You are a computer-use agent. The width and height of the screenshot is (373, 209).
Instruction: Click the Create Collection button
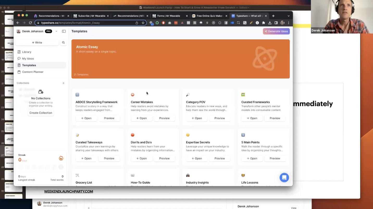[x=41, y=113]
